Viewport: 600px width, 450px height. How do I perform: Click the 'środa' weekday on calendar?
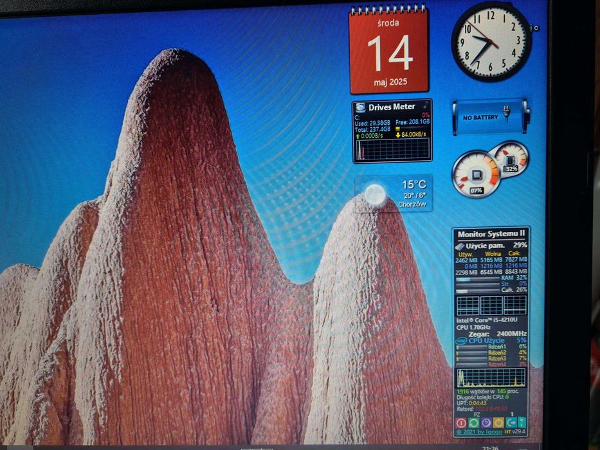coord(388,23)
